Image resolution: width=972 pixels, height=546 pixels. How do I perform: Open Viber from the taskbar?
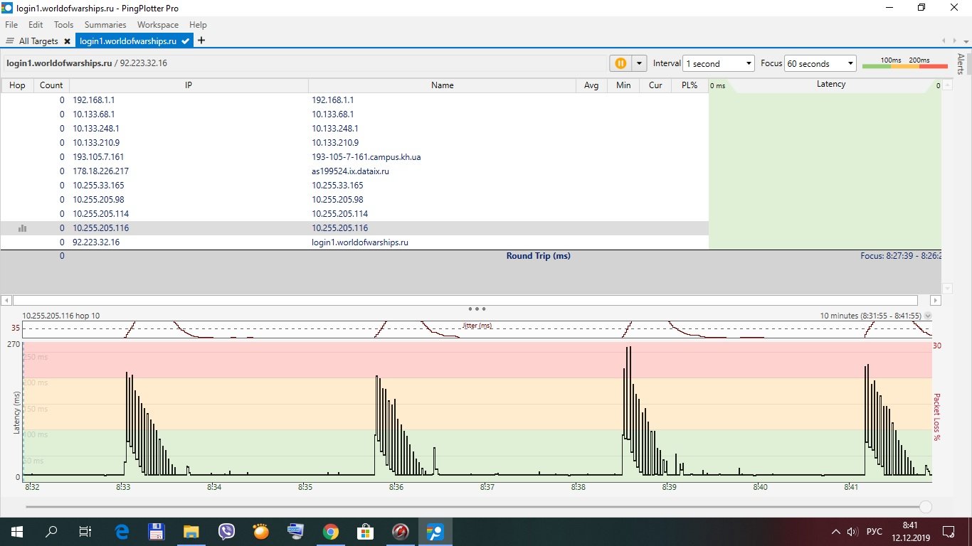[x=227, y=531]
